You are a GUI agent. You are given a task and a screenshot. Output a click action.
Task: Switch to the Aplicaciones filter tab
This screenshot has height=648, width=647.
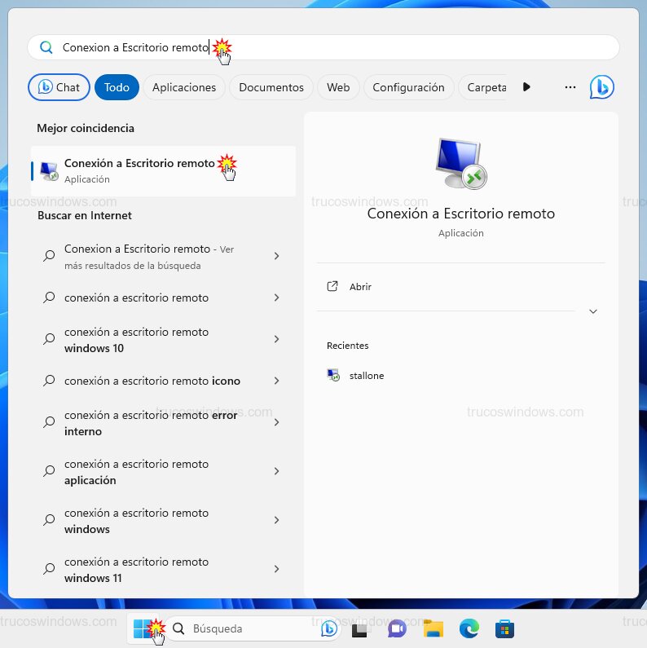(184, 87)
